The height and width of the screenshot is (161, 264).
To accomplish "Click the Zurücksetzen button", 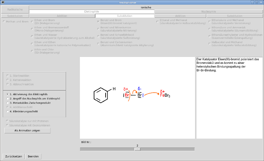I will [x=14, y=156].
